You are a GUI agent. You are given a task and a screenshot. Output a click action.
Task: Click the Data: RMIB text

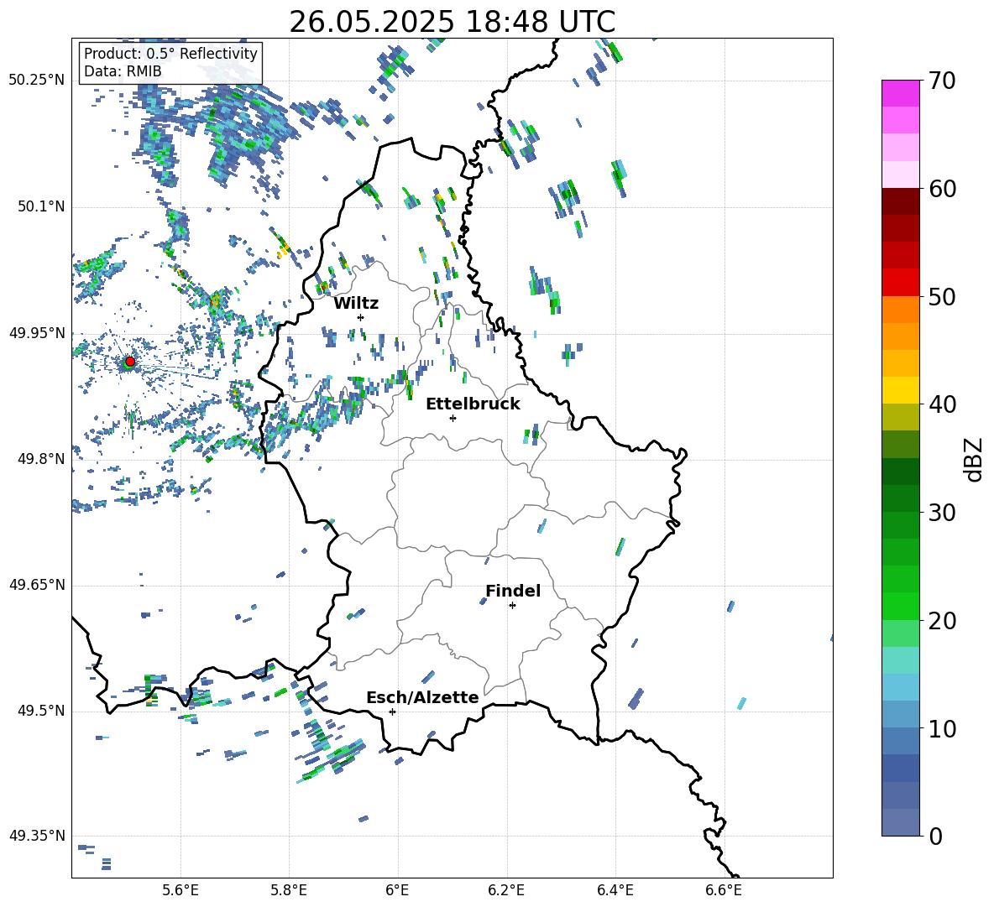pyautogui.click(x=123, y=71)
